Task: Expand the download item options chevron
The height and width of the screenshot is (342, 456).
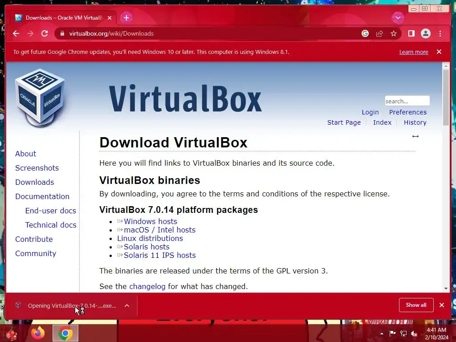Action: pyautogui.click(x=127, y=305)
